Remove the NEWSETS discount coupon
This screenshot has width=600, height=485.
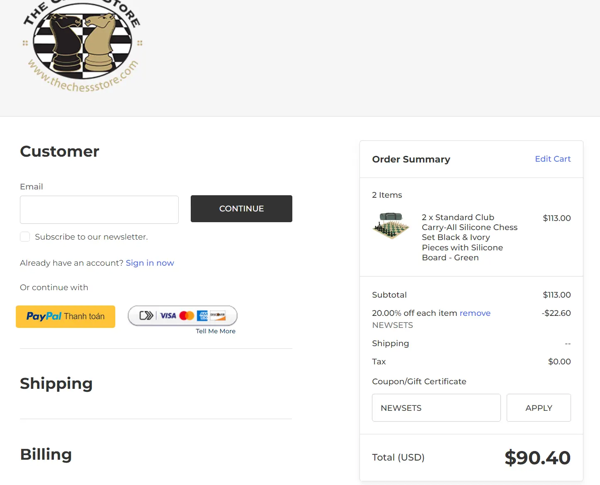pos(475,313)
